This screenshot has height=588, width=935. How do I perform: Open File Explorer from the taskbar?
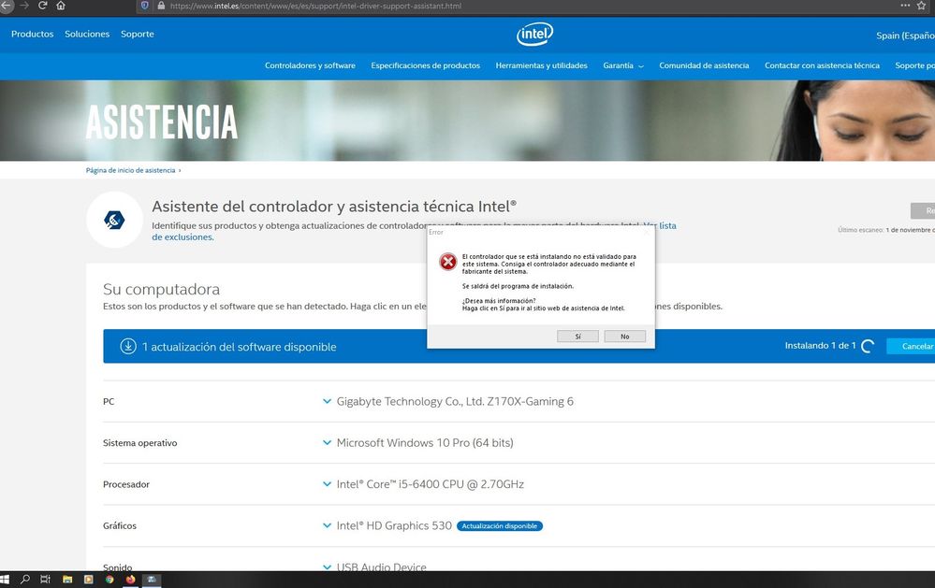point(67,580)
